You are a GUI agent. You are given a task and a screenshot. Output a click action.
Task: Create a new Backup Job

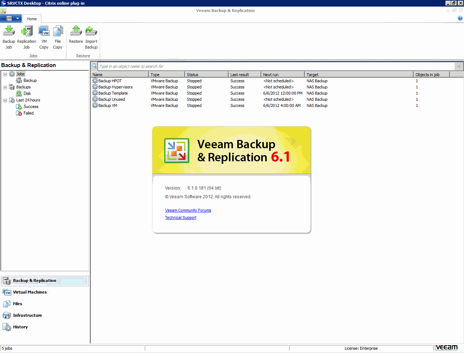(x=9, y=37)
